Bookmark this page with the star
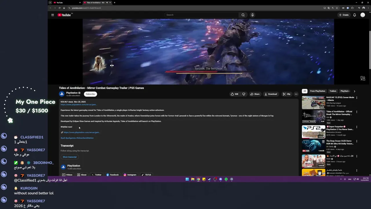The height and width of the screenshot is (209, 371). tap(337, 8)
